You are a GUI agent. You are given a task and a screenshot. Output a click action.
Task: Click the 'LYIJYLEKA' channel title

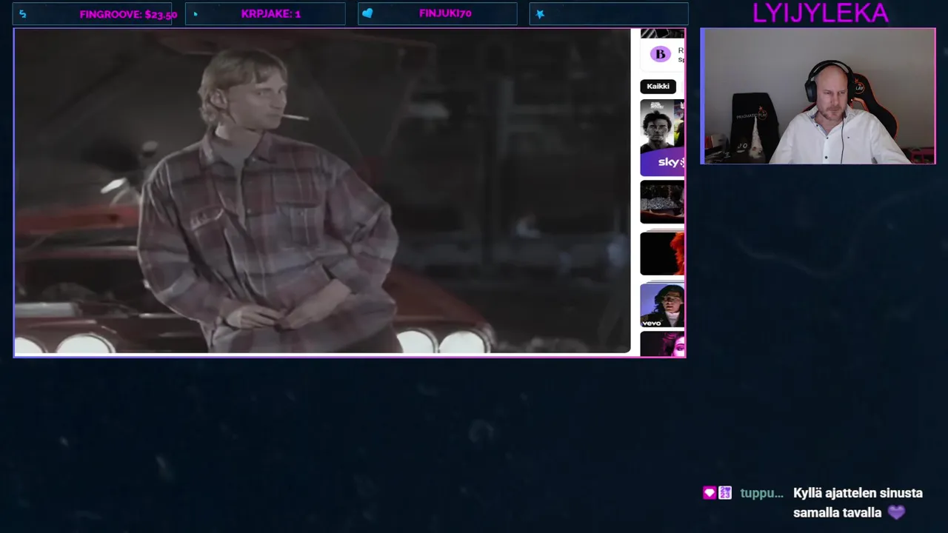click(x=820, y=13)
